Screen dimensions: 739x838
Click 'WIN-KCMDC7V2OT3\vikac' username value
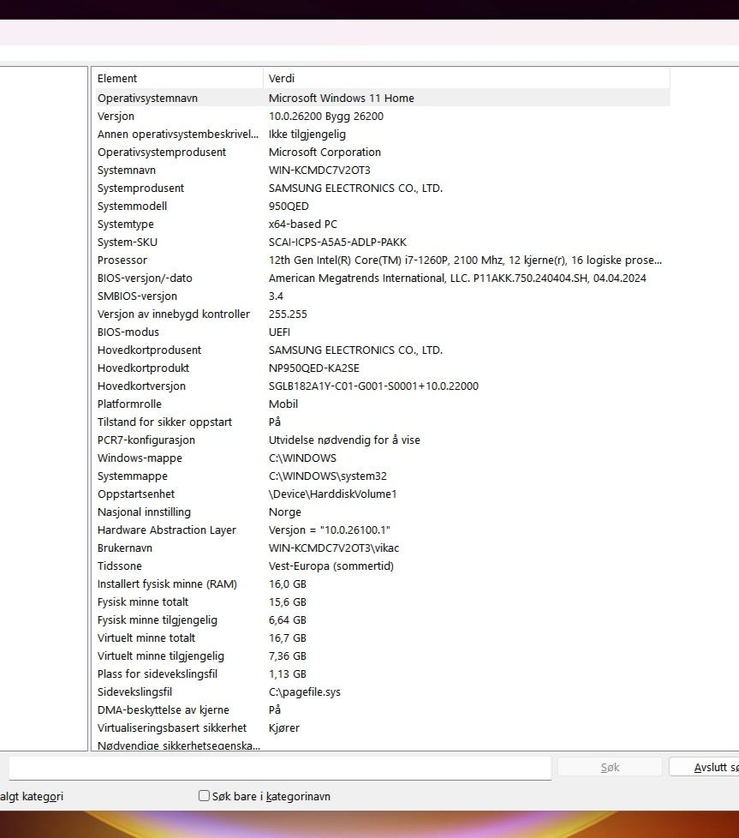pyautogui.click(x=334, y=548)
